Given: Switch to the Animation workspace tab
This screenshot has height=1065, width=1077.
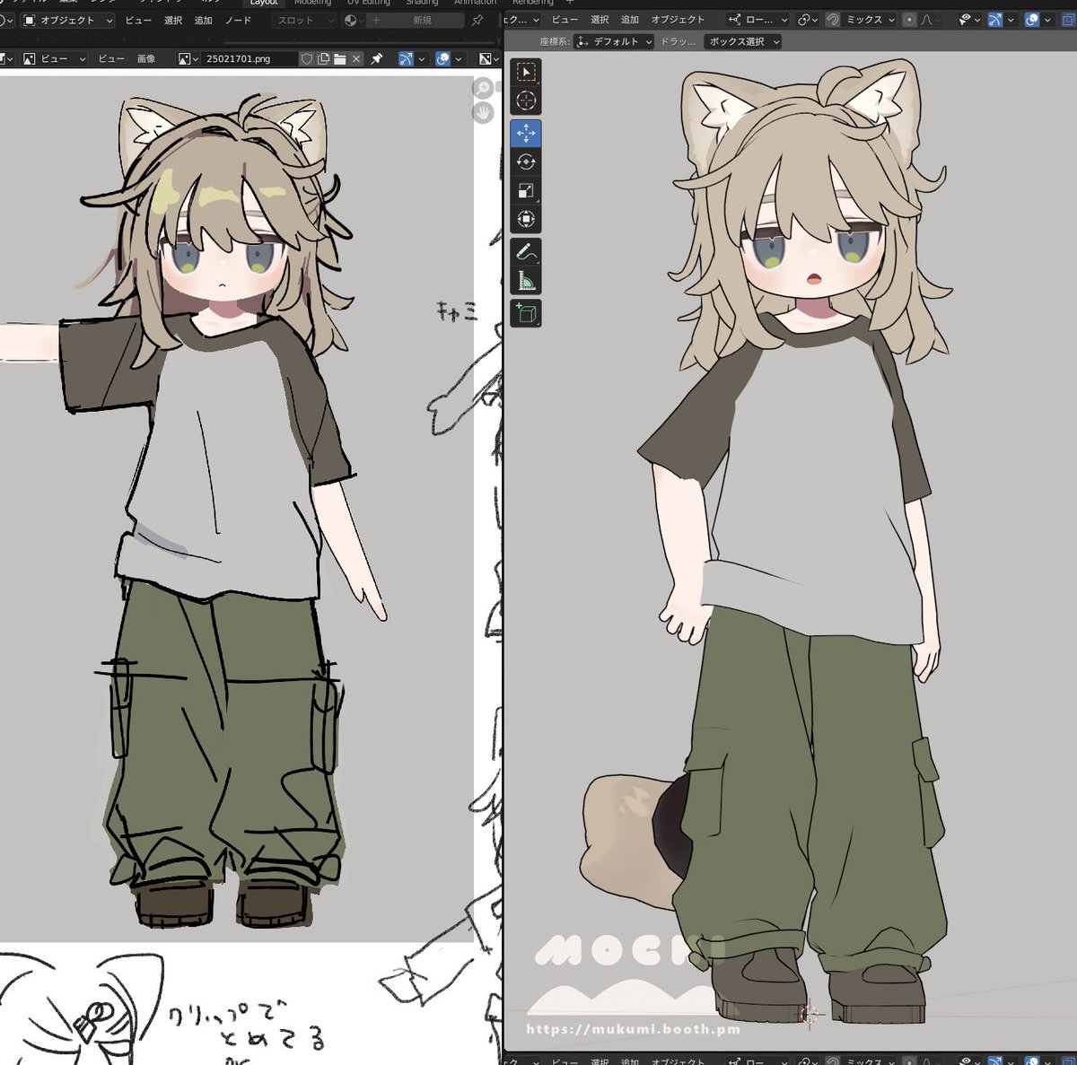Looking at the screenshot, I should [475, 3].
